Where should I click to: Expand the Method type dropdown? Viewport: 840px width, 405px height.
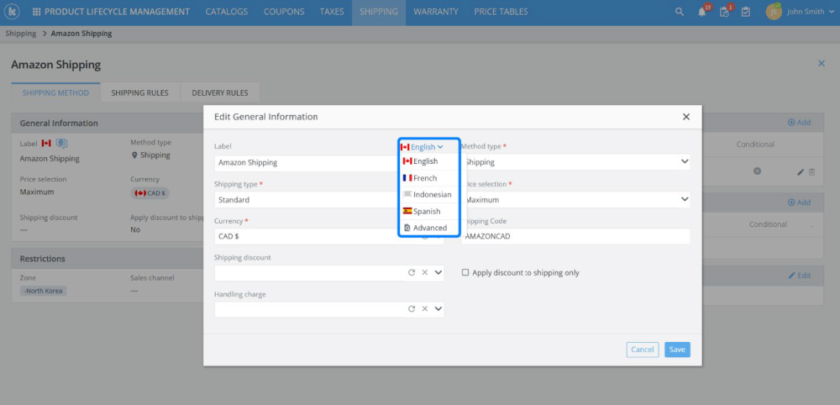tap(685, 161)
